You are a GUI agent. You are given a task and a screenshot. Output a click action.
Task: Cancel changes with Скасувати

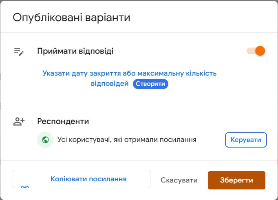tap(179, 180)
